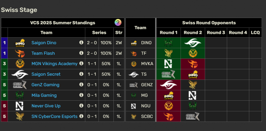
Task: Click Dino logo in MG's Round 1 cell
Action: (x=168, y=95)
